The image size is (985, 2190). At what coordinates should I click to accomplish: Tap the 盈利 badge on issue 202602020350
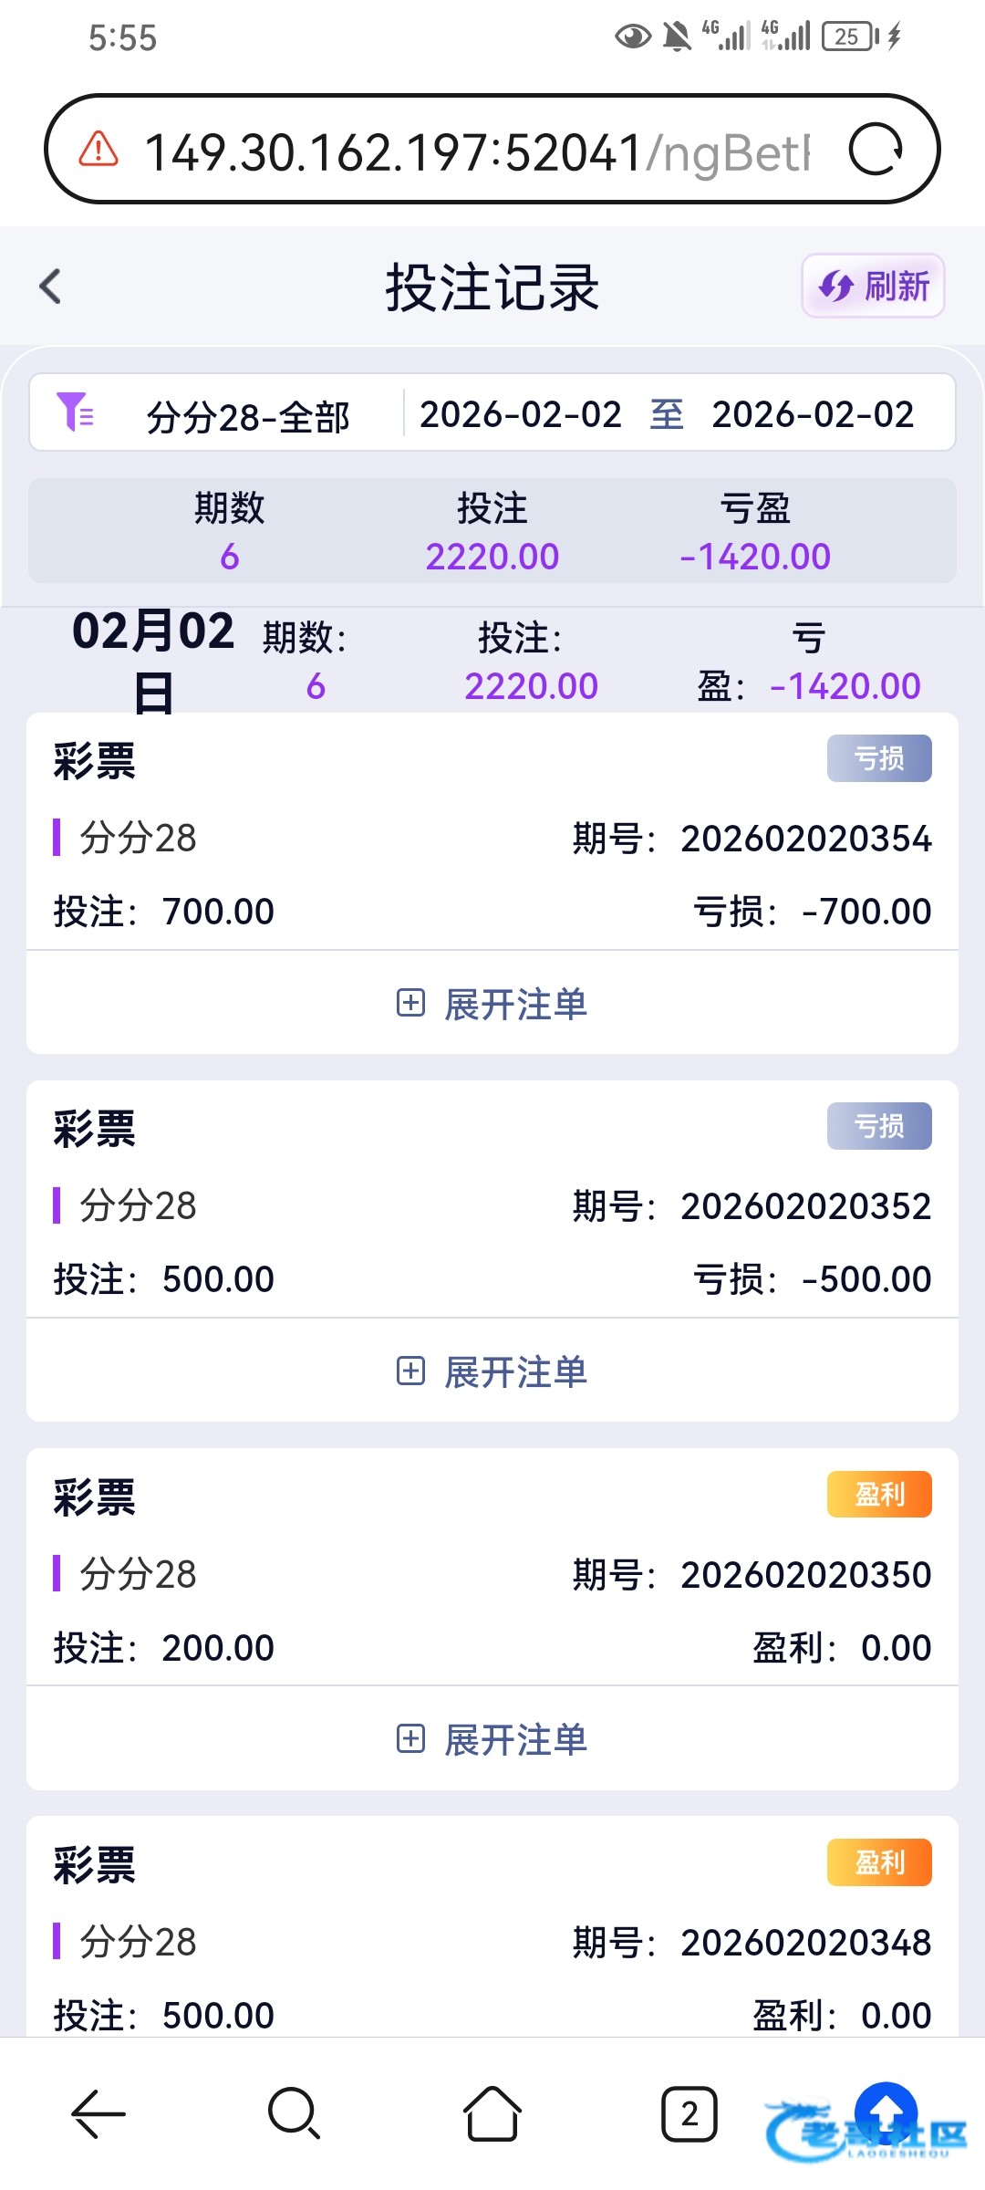click(x=879, y=1494)
